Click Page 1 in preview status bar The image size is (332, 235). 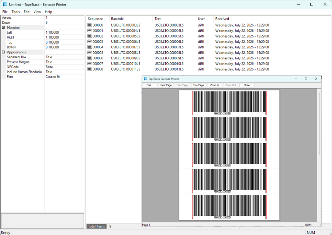[x=146, y=225]
